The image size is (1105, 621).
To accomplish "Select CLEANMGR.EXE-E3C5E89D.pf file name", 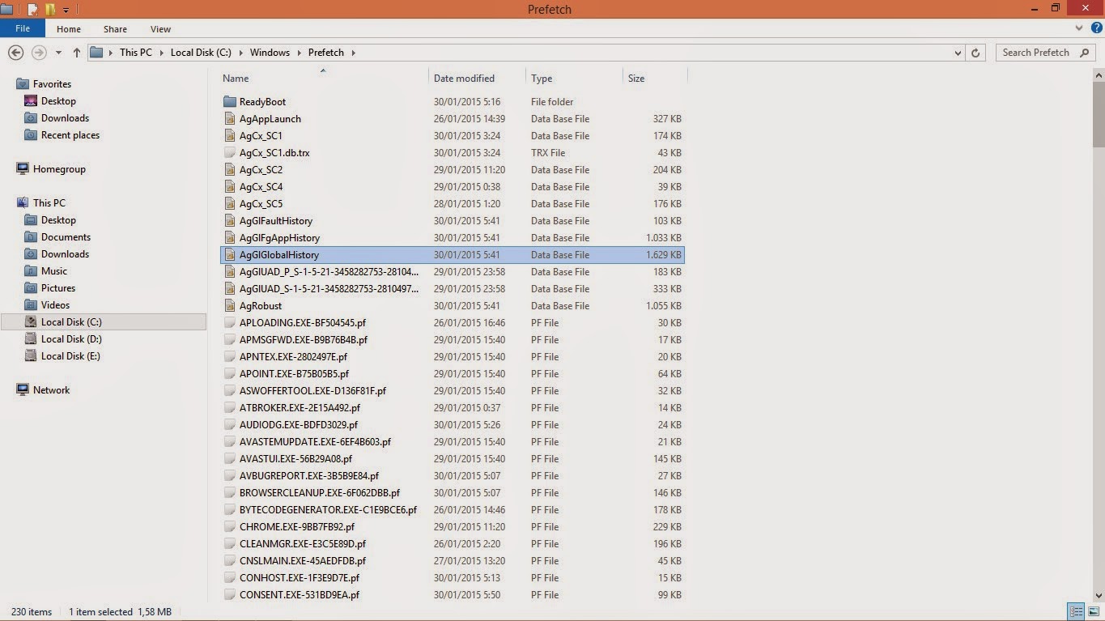I will pyautogui.click(x=303, y=544).
